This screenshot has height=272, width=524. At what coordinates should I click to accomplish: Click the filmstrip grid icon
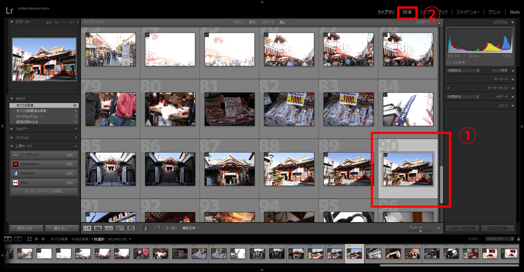click(30, 239)
